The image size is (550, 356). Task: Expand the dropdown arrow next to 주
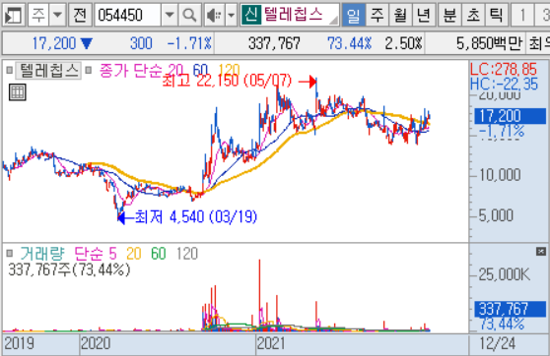click(57, 15)
